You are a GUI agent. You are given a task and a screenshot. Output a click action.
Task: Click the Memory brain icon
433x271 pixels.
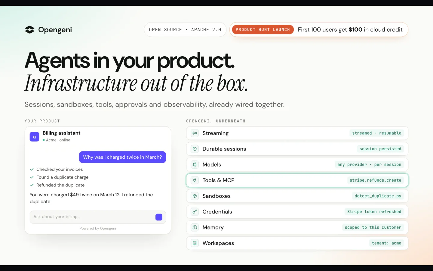(195, 227)
